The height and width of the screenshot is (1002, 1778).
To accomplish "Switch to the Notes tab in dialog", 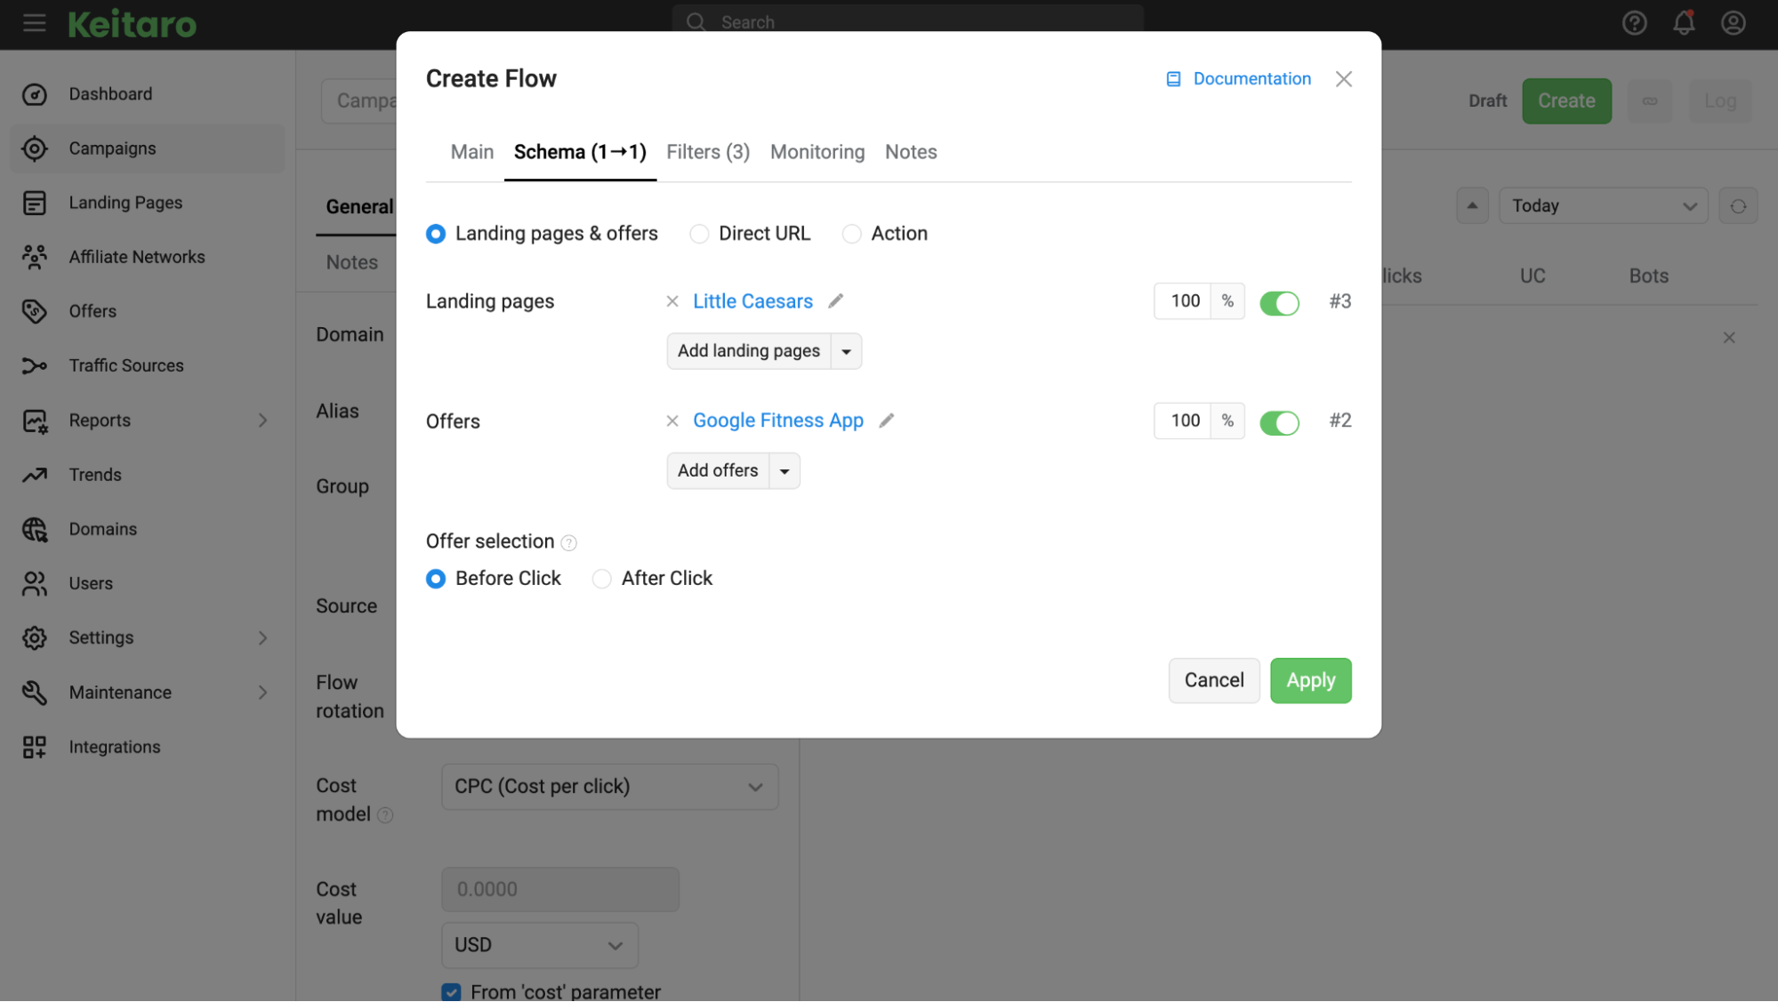I will click(x=911, y=152).
